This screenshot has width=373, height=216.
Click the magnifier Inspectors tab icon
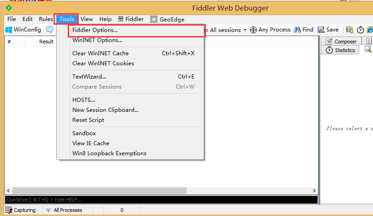click(x=368, y=49)
